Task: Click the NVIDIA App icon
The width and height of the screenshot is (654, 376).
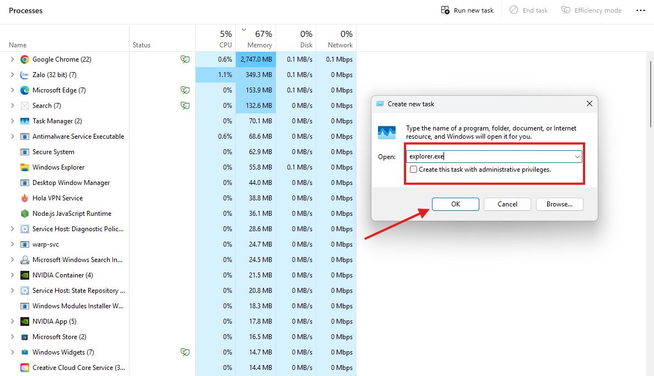Action: coord(24,321)
